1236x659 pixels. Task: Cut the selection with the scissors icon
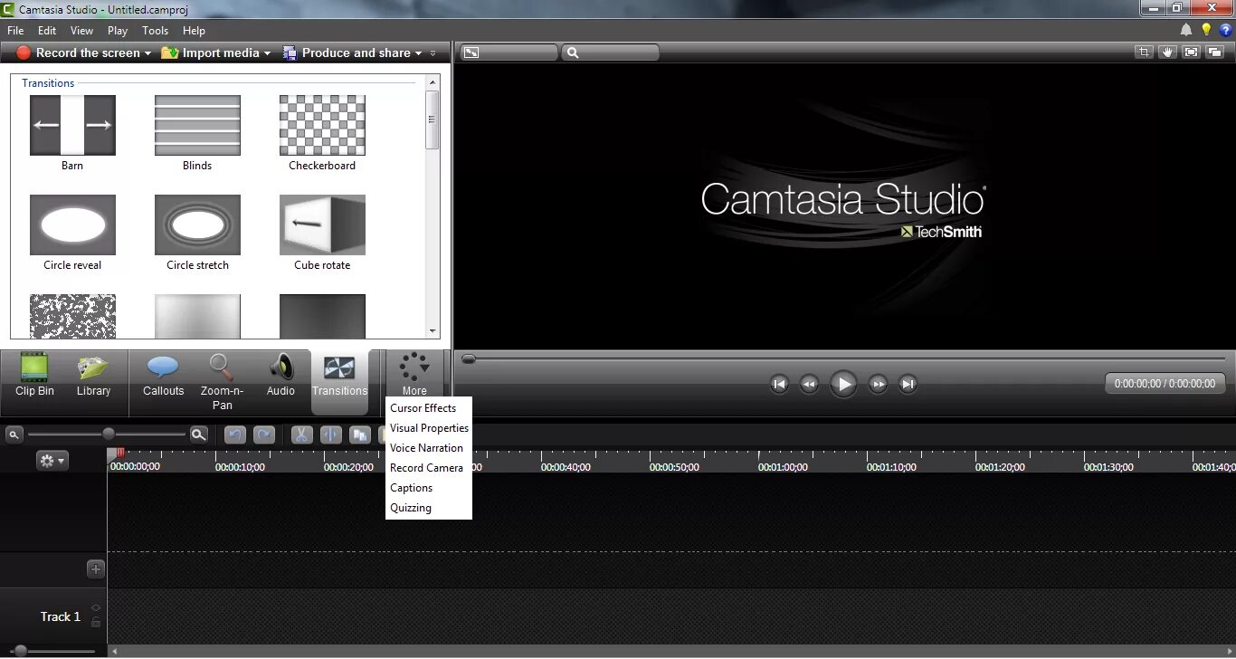301,435
